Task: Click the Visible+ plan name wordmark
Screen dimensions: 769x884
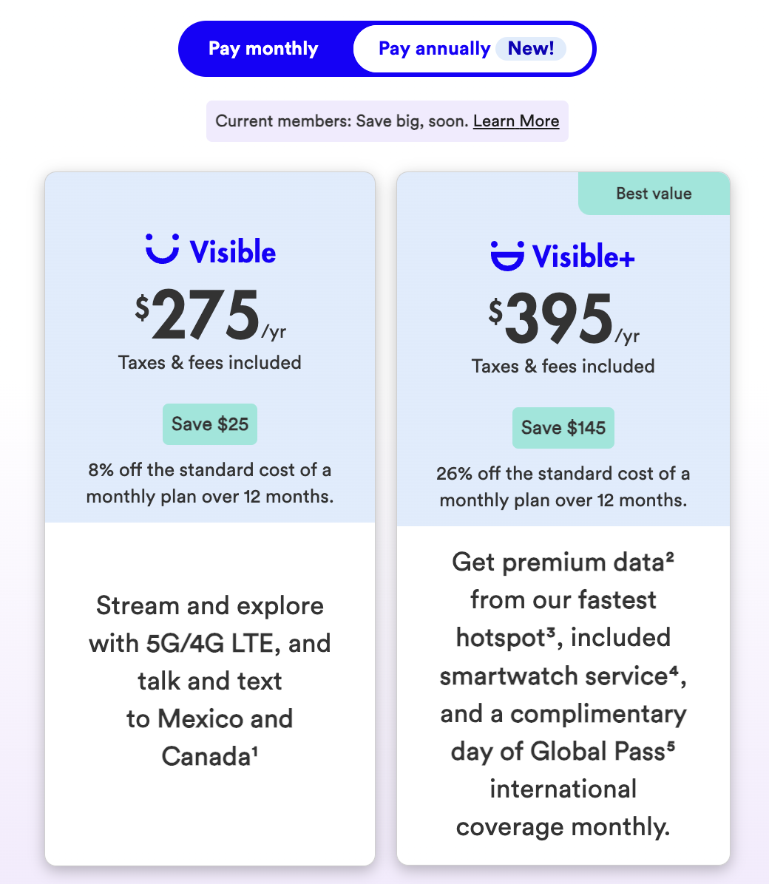Action: pos(583,257)
